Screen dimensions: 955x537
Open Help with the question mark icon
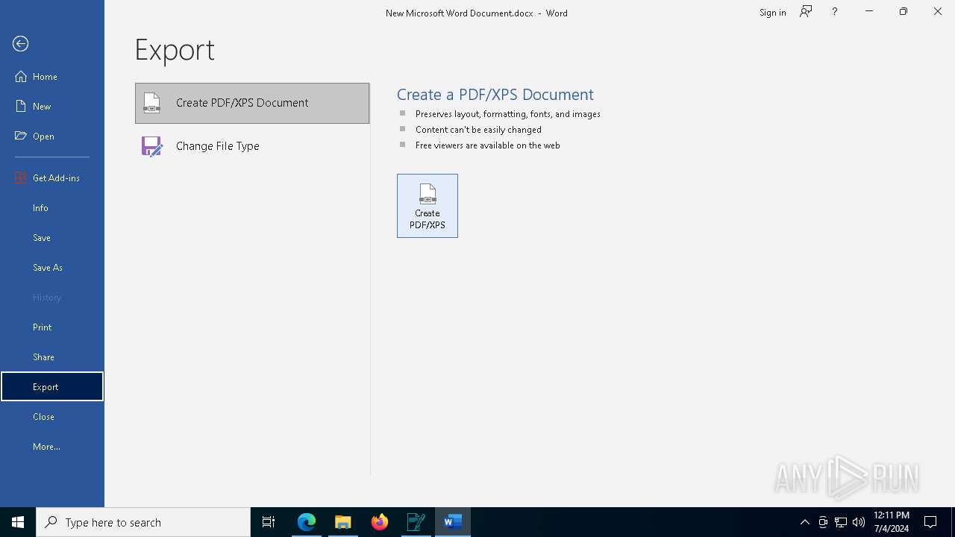834,12
